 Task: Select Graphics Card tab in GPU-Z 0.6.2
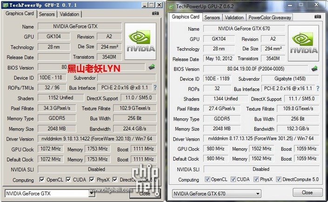[x=186, y=17]
